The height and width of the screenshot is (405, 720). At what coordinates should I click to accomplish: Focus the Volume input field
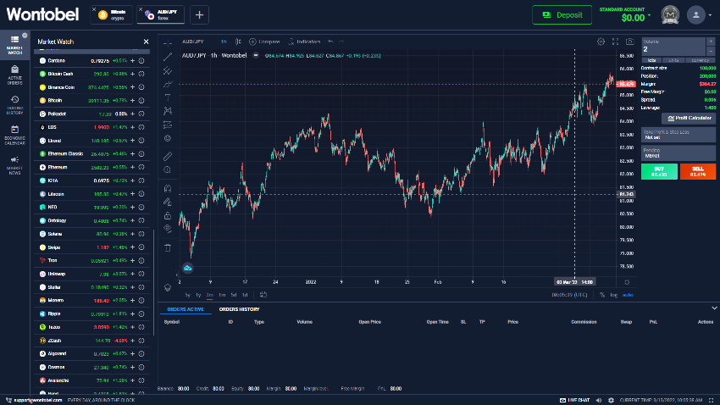pos(673,47)
